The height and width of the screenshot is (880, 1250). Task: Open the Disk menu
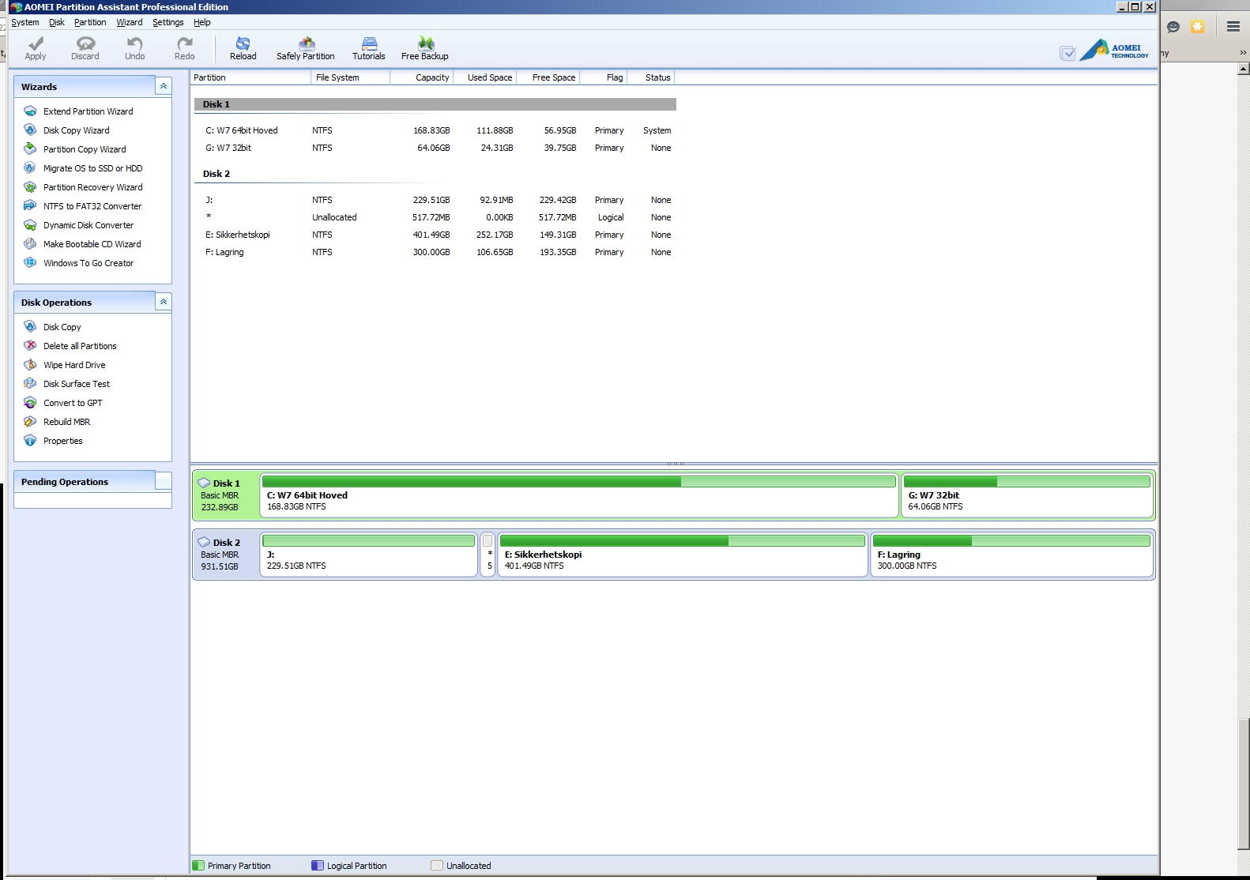(57, 22)
